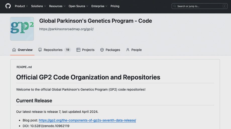Click the repositories count badge 19
Screen dimensions: 231x129
[x=68, y=50]
